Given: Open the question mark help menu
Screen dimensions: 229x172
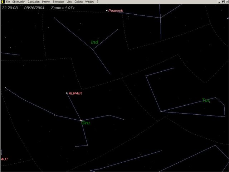Looking at the screenshot, I should 97,2.
